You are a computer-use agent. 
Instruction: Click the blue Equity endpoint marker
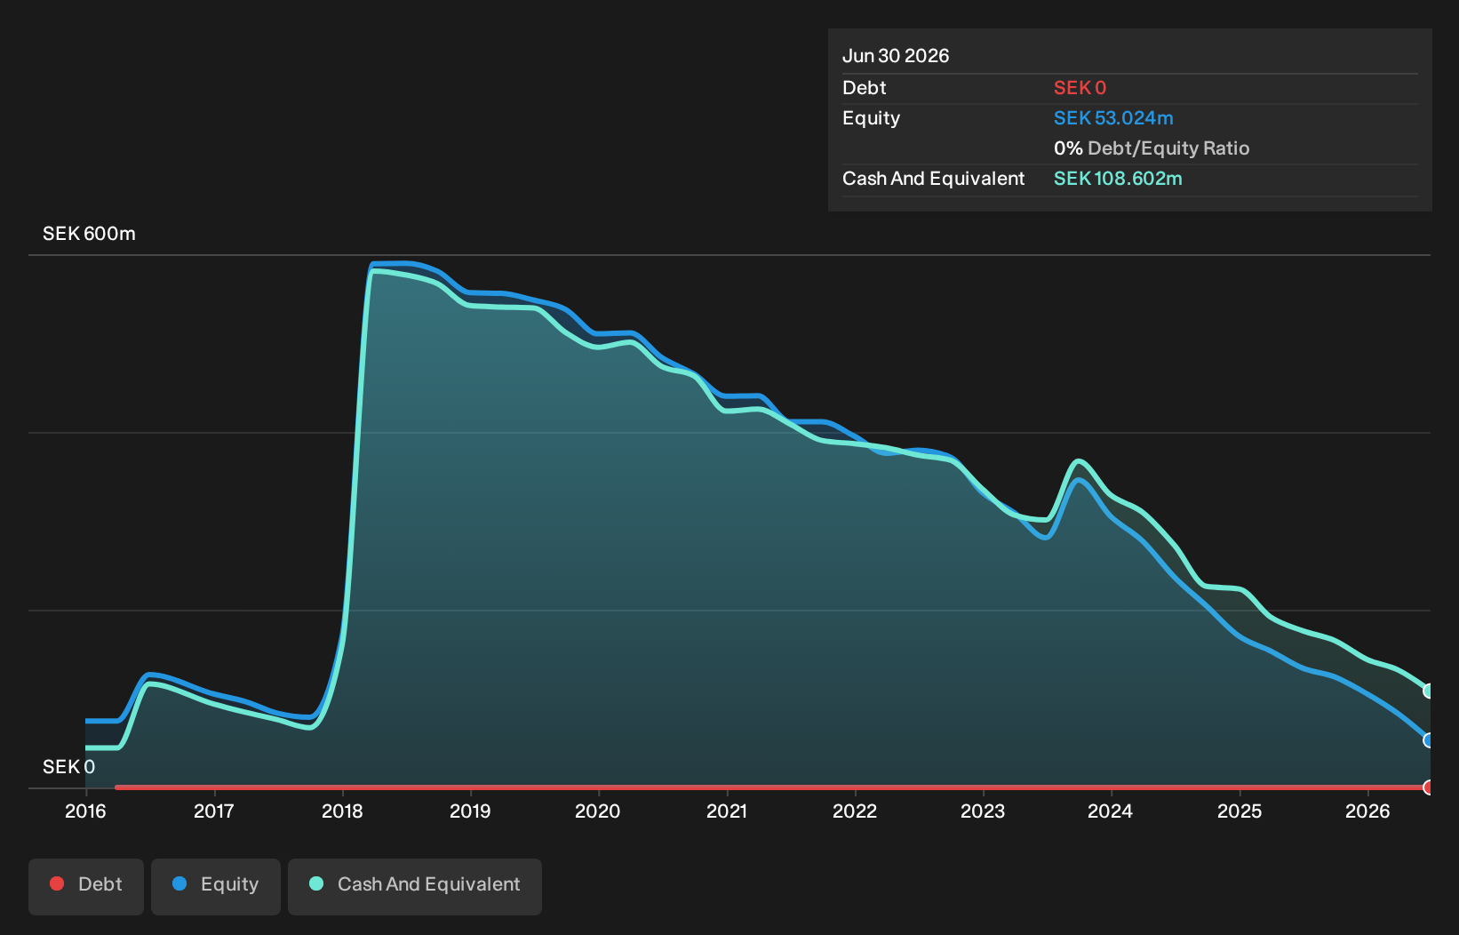[x=1429, y=740]
